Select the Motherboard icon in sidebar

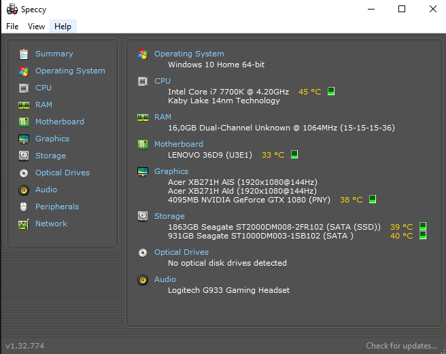tap(24, 122)
